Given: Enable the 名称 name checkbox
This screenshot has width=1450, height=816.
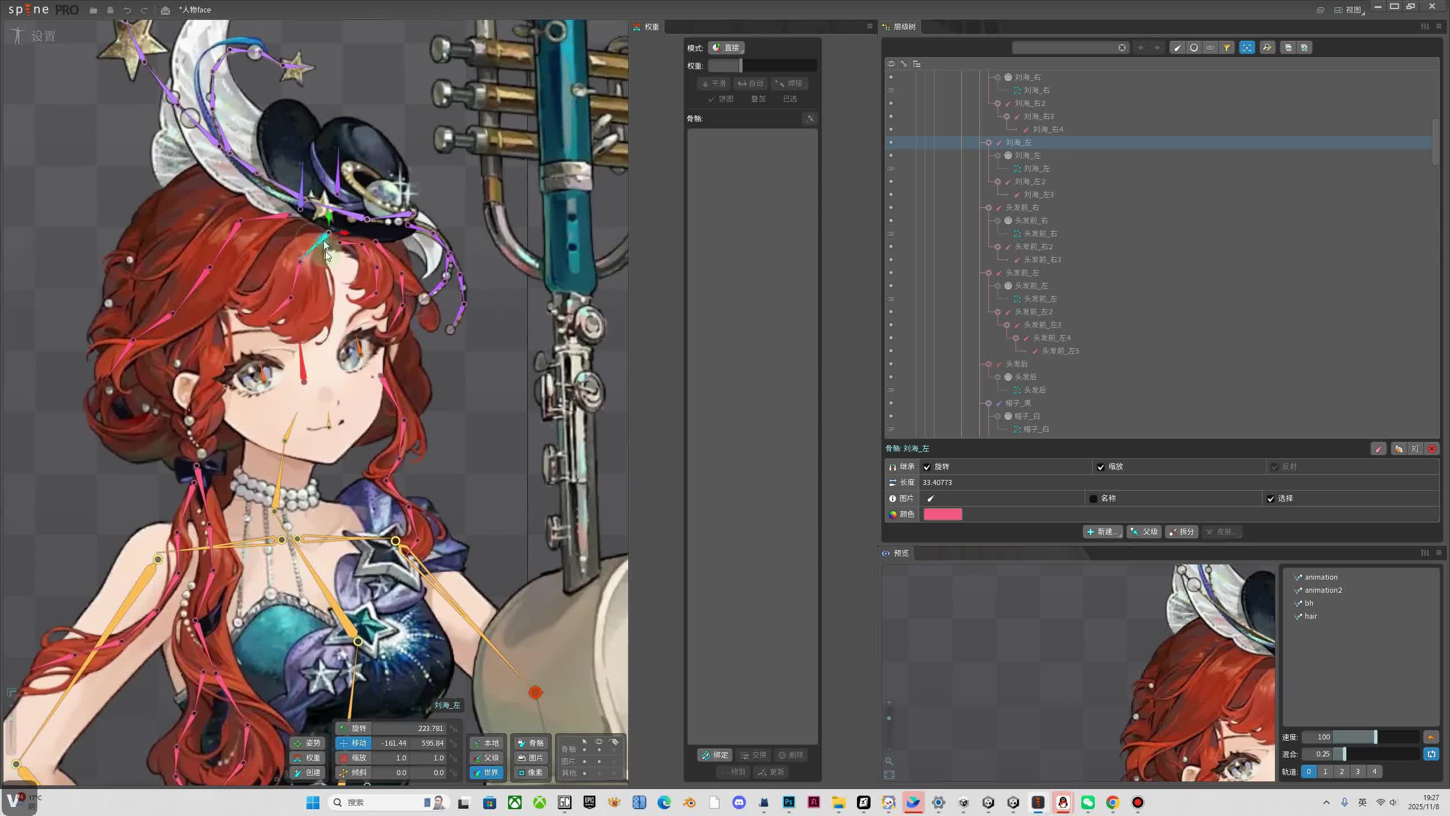Looking at the screenshot, I should [x=1093, y=499].
